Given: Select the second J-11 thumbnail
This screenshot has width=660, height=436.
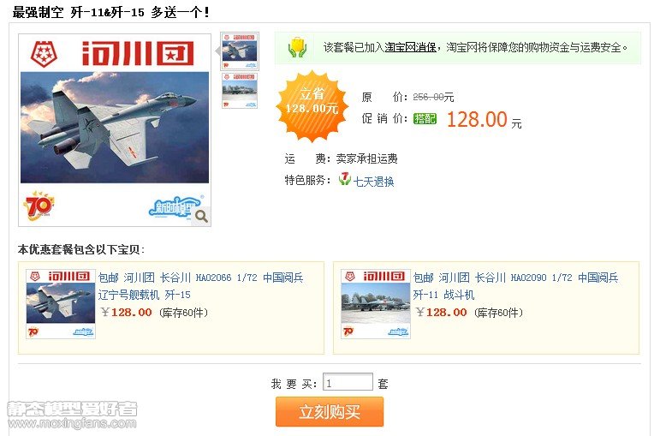Looking at the screenshot, I should click(240, 91).
